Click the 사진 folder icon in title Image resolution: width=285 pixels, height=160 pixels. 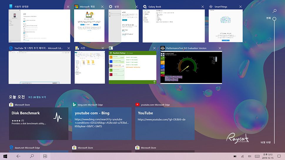77,48
